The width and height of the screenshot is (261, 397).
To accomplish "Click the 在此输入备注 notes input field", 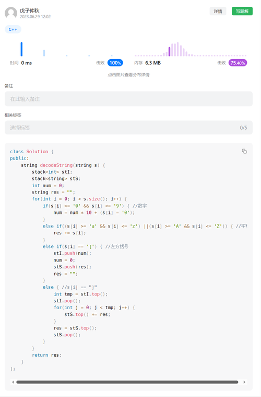I will click(128, 99).
